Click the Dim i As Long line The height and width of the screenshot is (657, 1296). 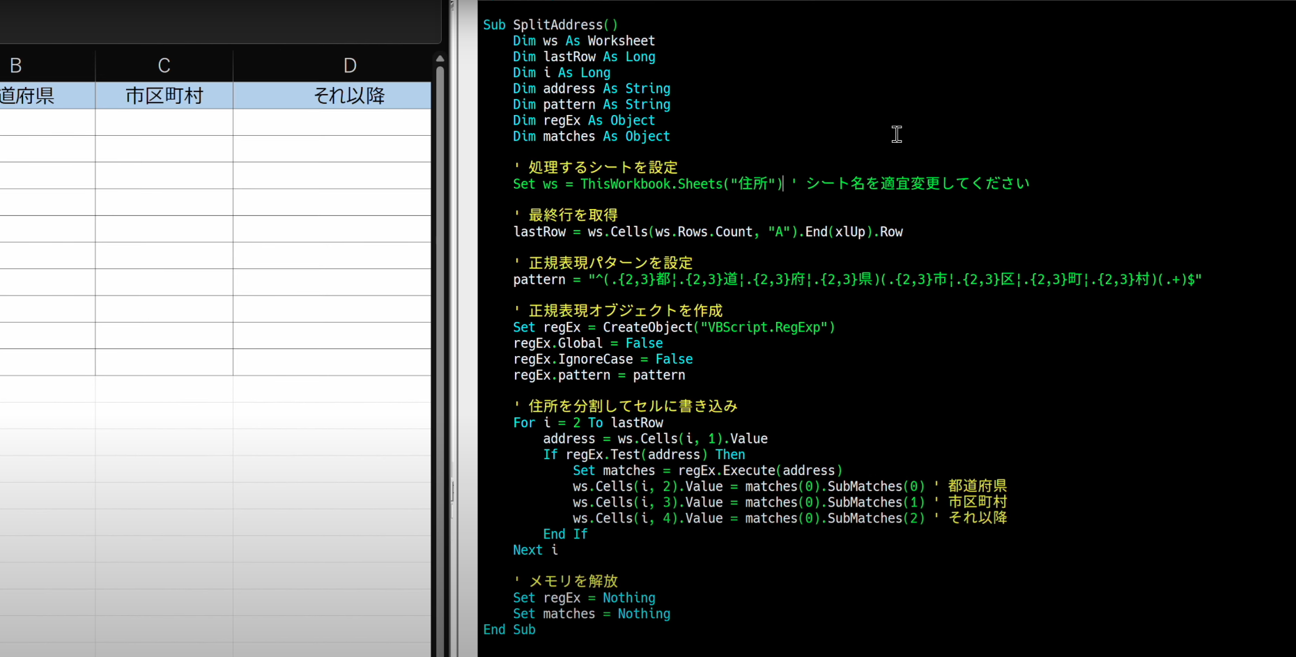tap(562, 73)
